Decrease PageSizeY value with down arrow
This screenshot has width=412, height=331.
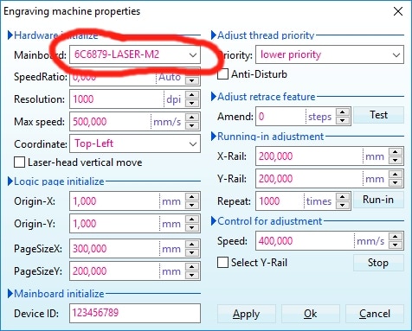(192, 275)
